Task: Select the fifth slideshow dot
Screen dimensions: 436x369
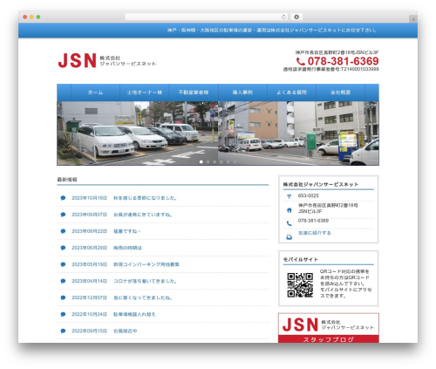Action: (x=228, y=162)
